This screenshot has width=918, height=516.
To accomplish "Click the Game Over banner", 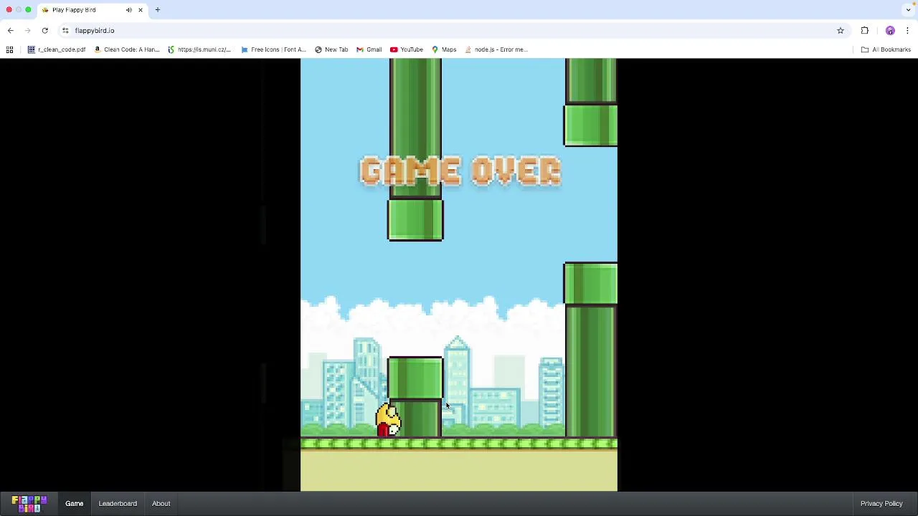I will point(460,171).
